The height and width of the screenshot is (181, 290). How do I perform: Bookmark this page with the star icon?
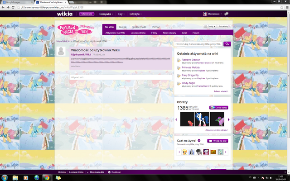click(x=282, y=7)
